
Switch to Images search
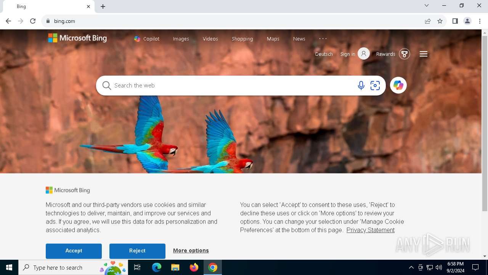pyautogui.click(x=181, y=39)
